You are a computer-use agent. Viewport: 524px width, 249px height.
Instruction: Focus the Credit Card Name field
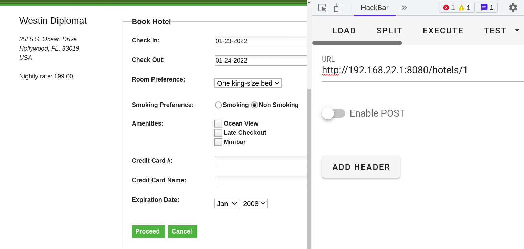[x=261, y=181]
